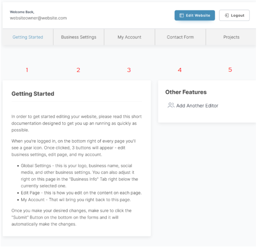The image size is (258, 248).
Task: Open the Projects tab
Action: pos(231,37)
